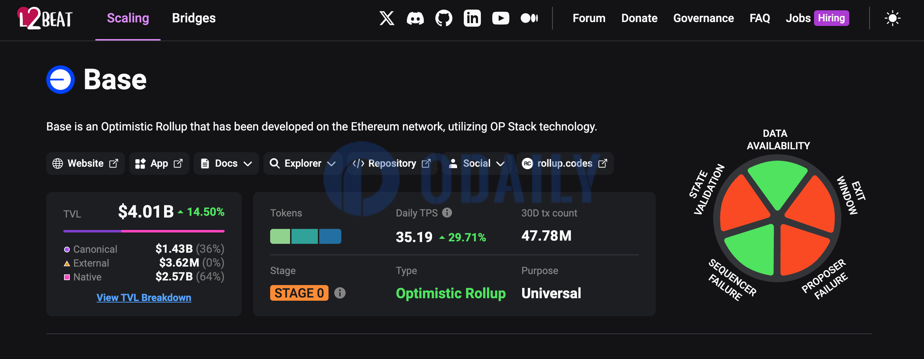
Task: Expand the Explorer dropdown
Action: 303,164
